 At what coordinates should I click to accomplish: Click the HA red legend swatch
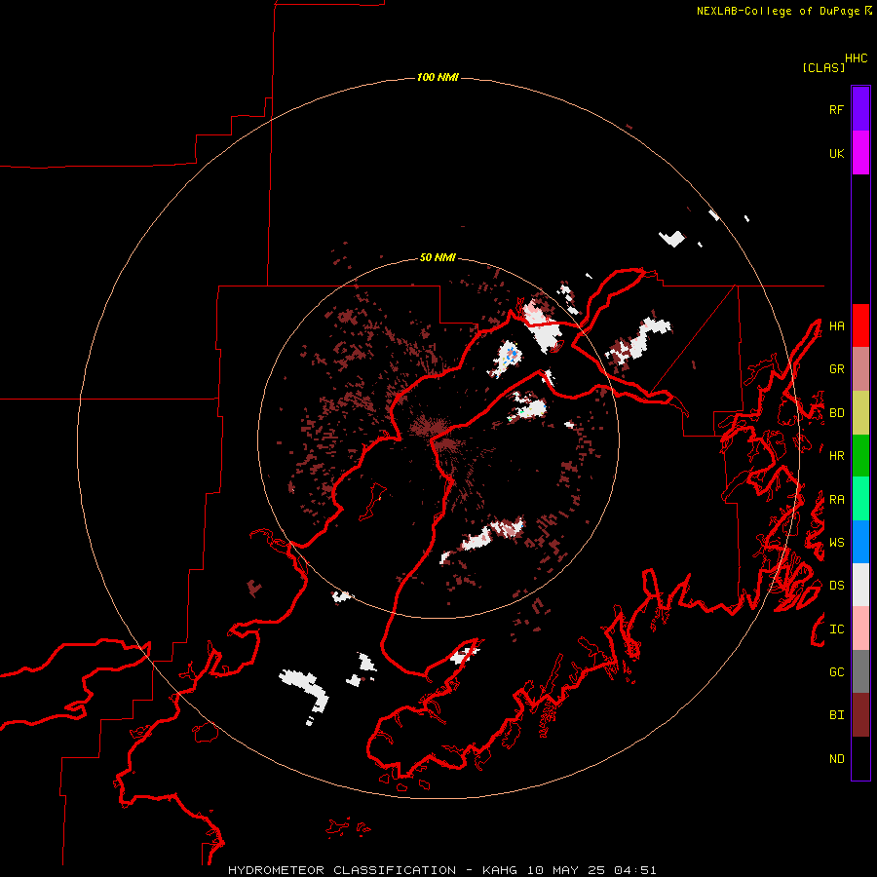(x=860, y=325)
